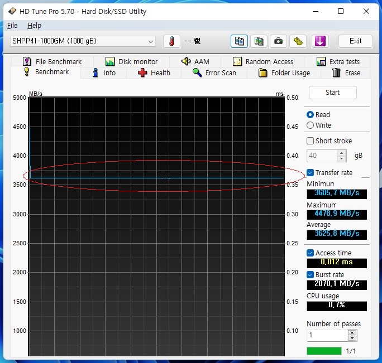Screen dimensions: 382x363
Task: Increase number of passes with up arrow
Action: coord(352,332)
